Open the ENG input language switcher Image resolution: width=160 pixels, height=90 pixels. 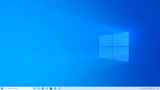coord(154,88)
